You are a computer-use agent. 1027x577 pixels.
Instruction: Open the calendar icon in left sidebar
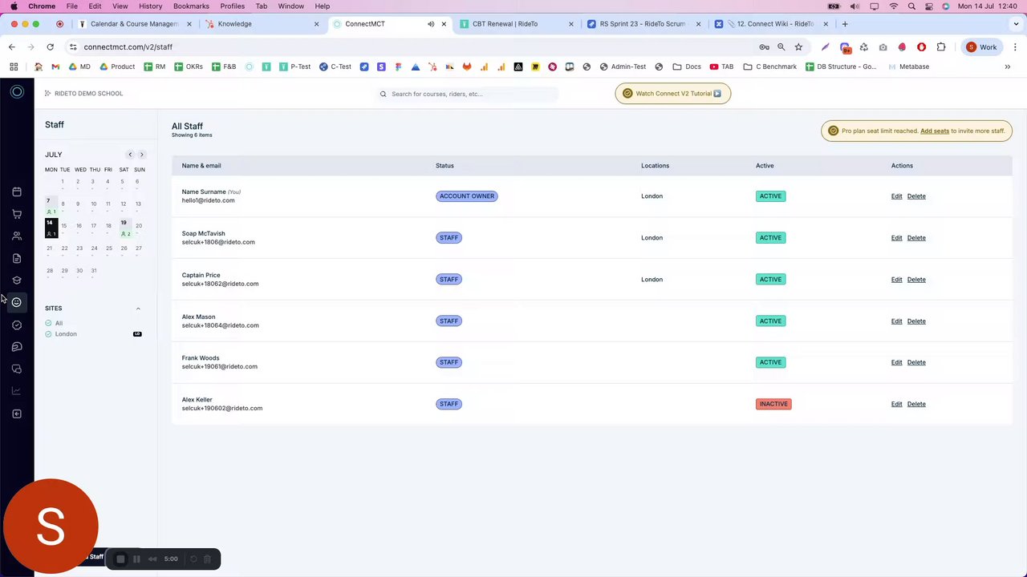pyautogui.click(x=17, y=192)
